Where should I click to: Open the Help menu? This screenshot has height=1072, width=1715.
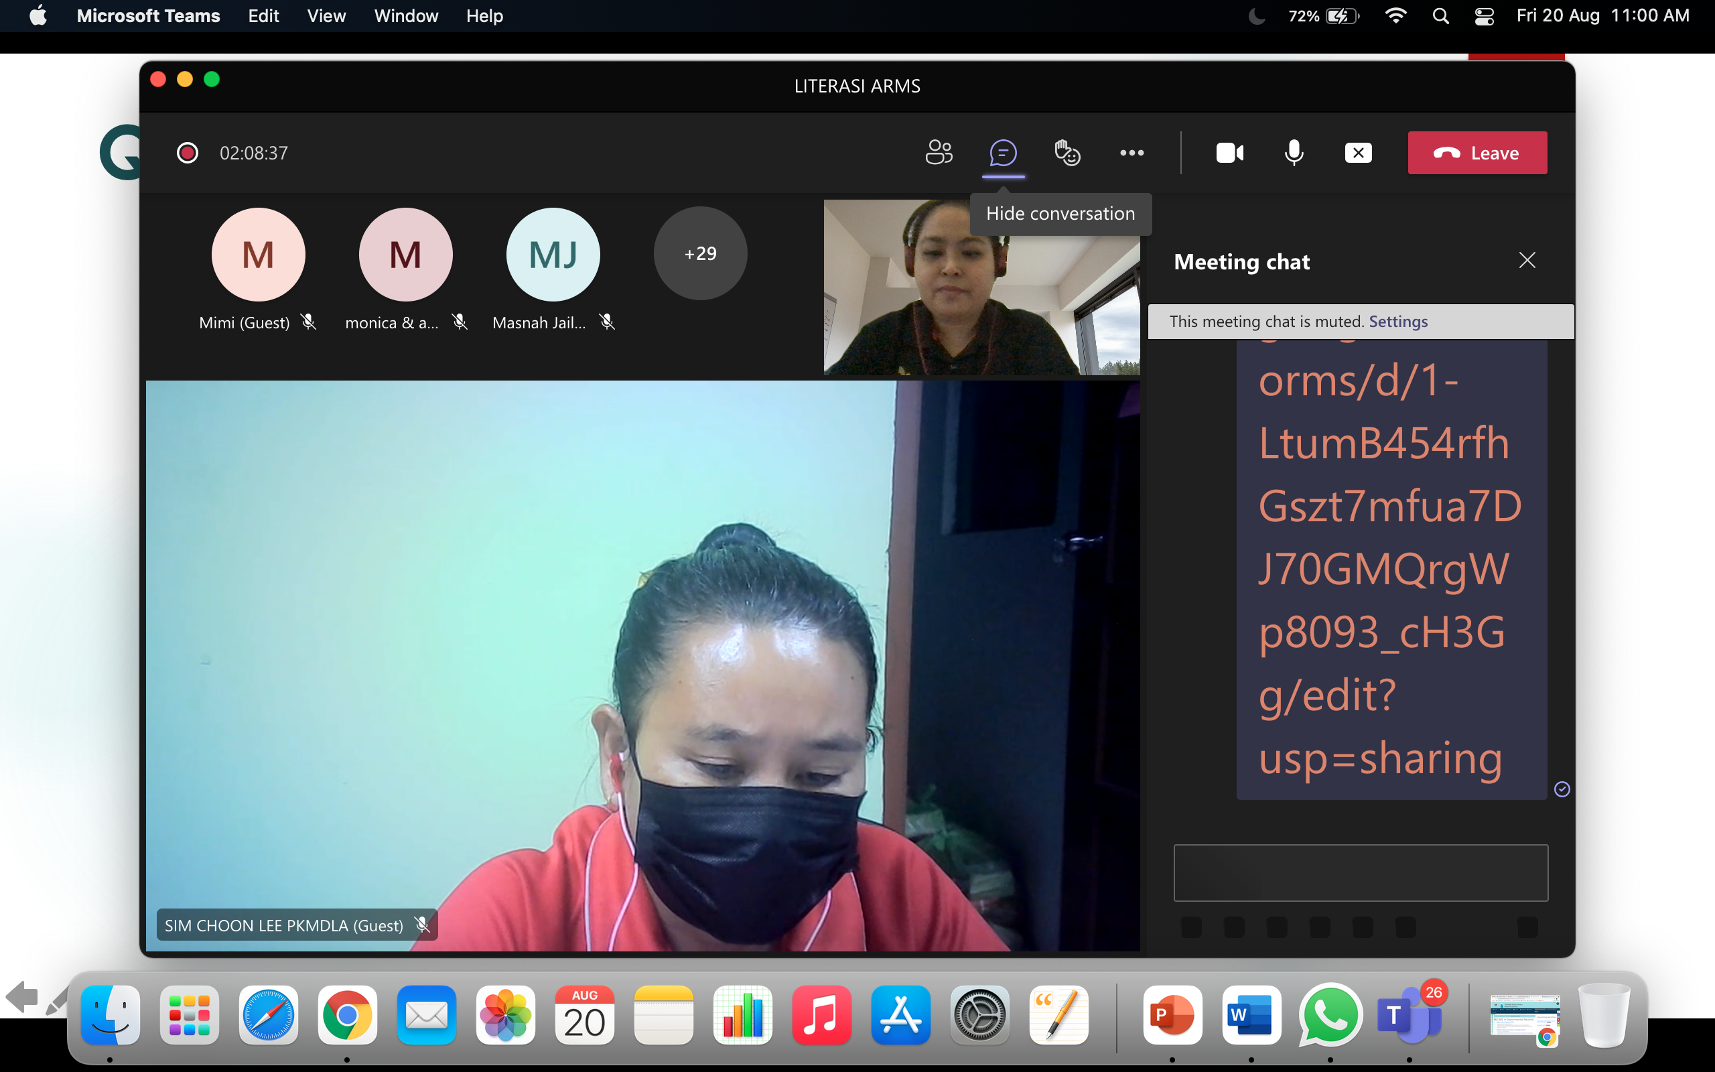(485, 15)
